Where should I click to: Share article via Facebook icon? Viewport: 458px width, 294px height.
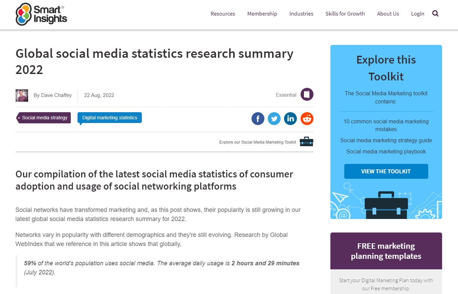point(258,119)
